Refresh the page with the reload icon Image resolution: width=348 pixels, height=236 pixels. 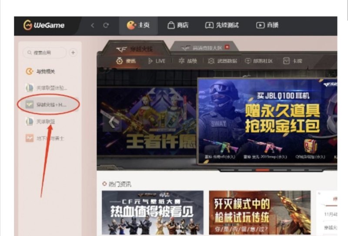[x=106, y=25]
